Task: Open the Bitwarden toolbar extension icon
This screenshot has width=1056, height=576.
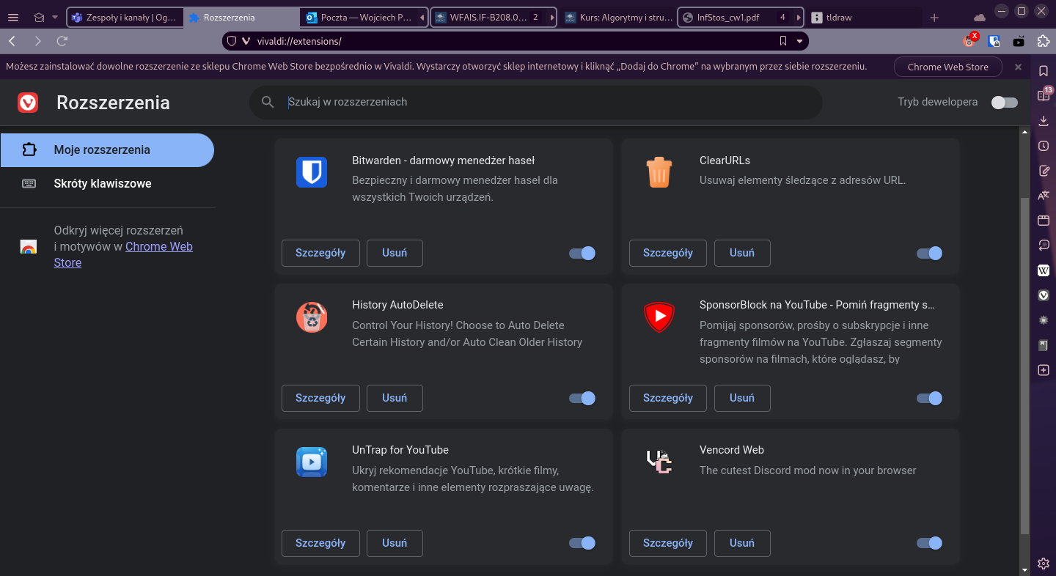Action: 994,41
